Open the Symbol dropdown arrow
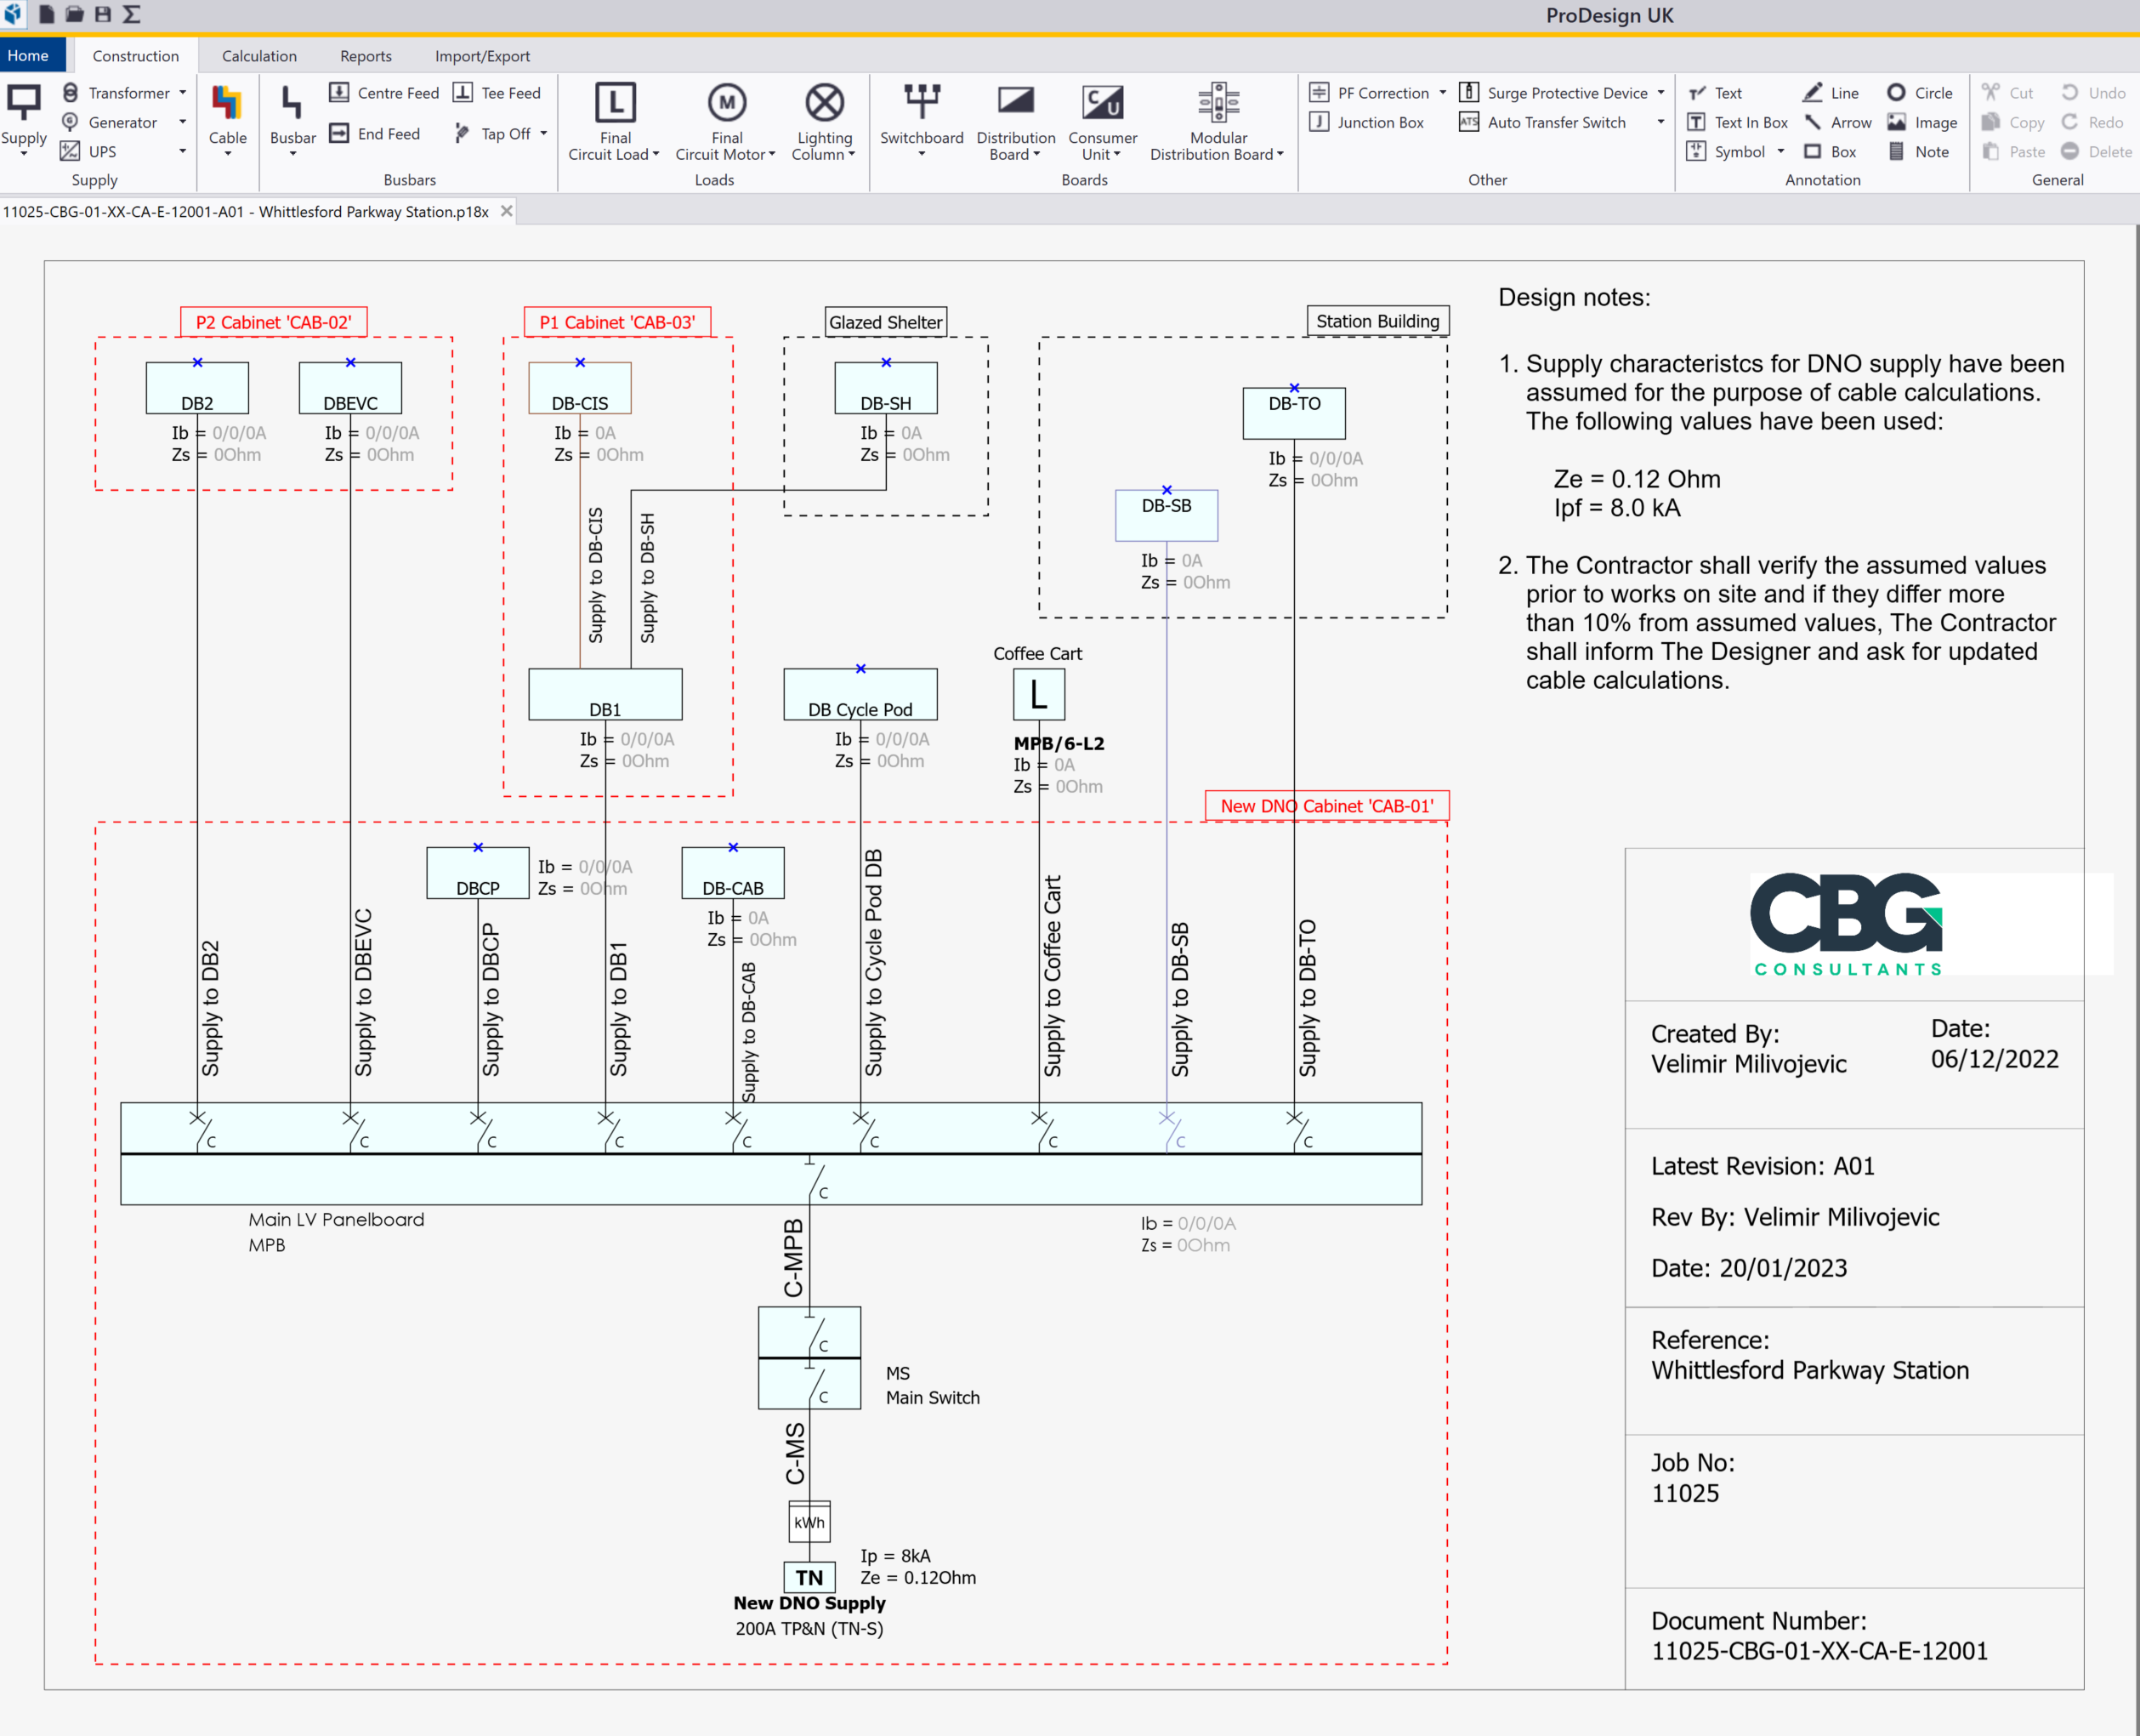Screen dimensions: 2140x1736 pos(1781,151)
